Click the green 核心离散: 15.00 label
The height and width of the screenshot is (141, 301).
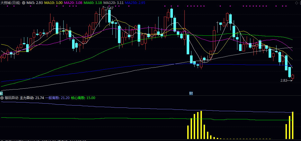pos(83,98)
